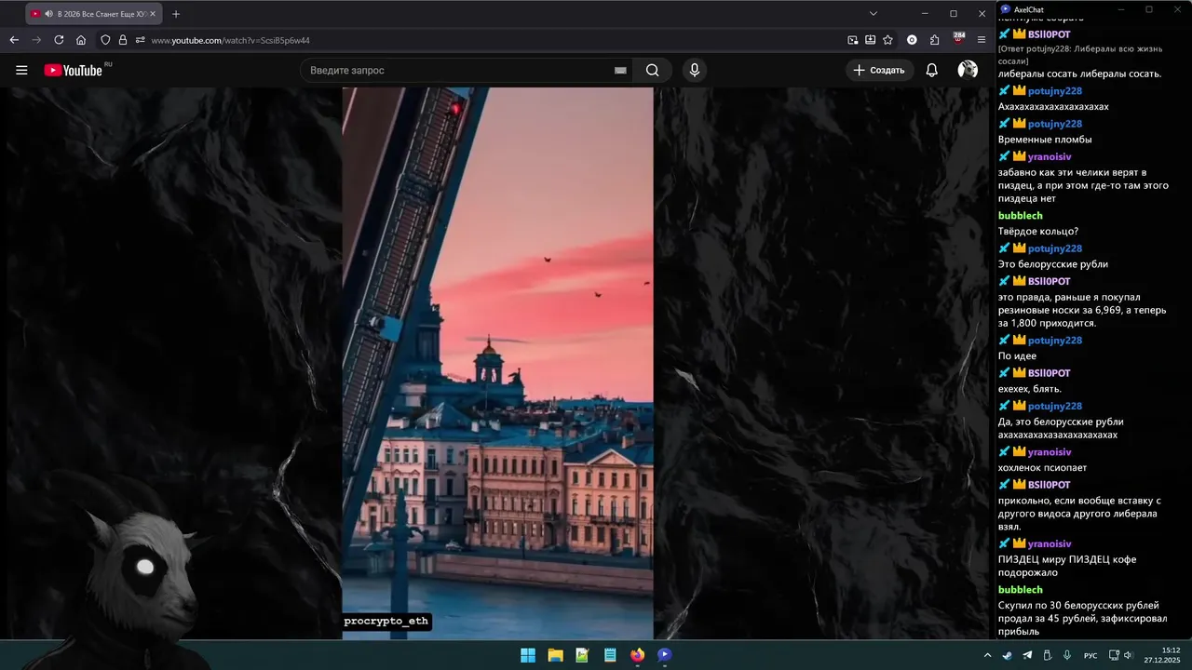Open the extensions puzzle piece menu

click(x=935, y=40)
